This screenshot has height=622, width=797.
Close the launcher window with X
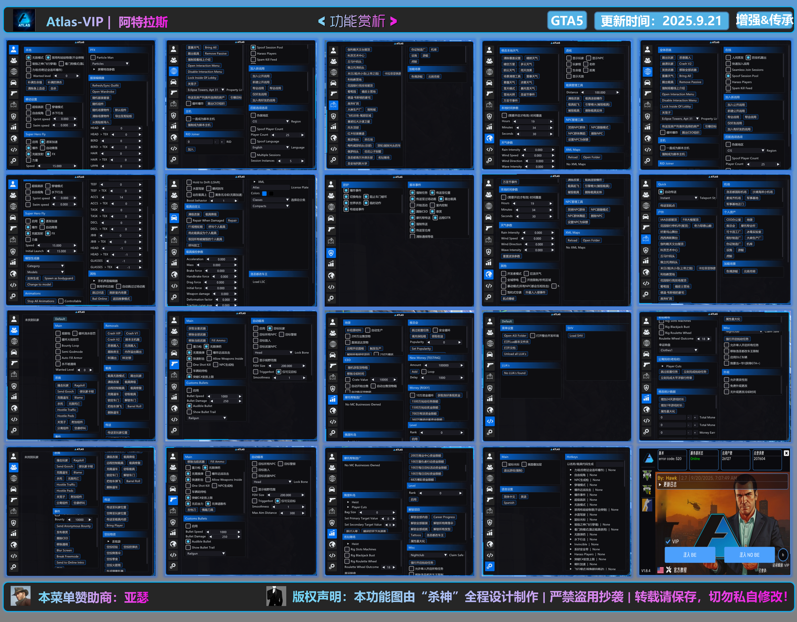tap(786, 453)
